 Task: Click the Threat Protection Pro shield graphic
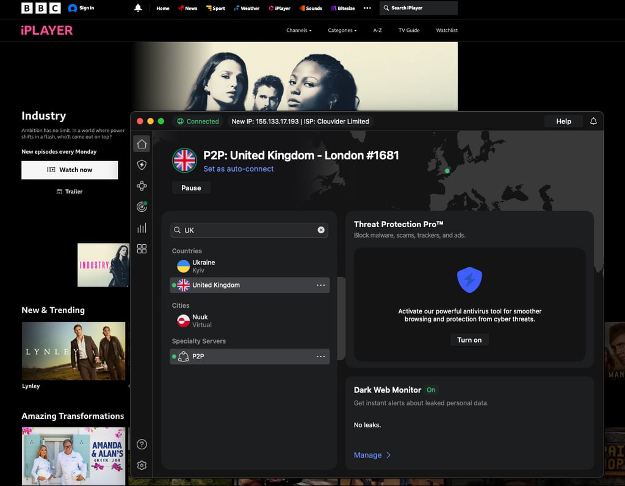click(469, 280)
